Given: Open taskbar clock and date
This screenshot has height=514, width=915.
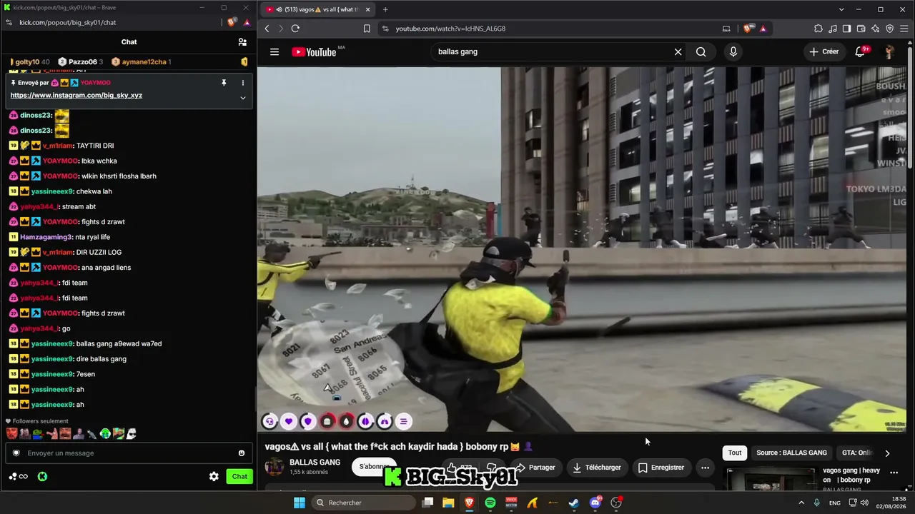Looking at the screenshot, I should (x=891, y=503).
